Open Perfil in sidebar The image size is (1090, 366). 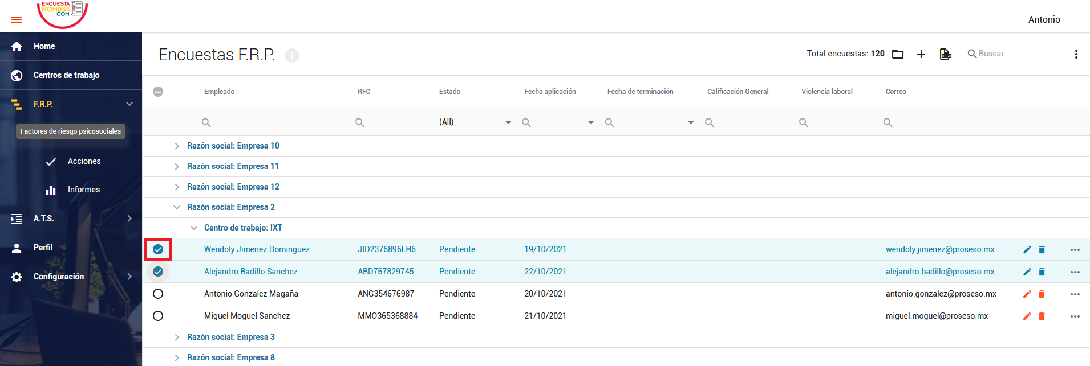click(71, 248)
